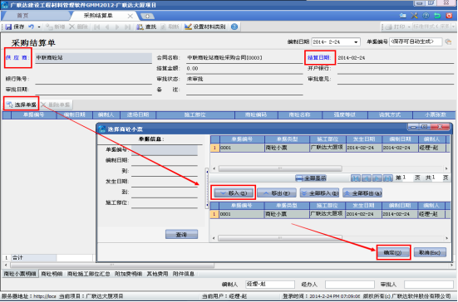Click the 全部移出 button
The width and height of the screenshot is (458, 302).
362,193
